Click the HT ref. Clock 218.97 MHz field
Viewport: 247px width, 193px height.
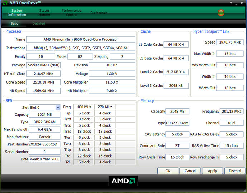(44, 74)
